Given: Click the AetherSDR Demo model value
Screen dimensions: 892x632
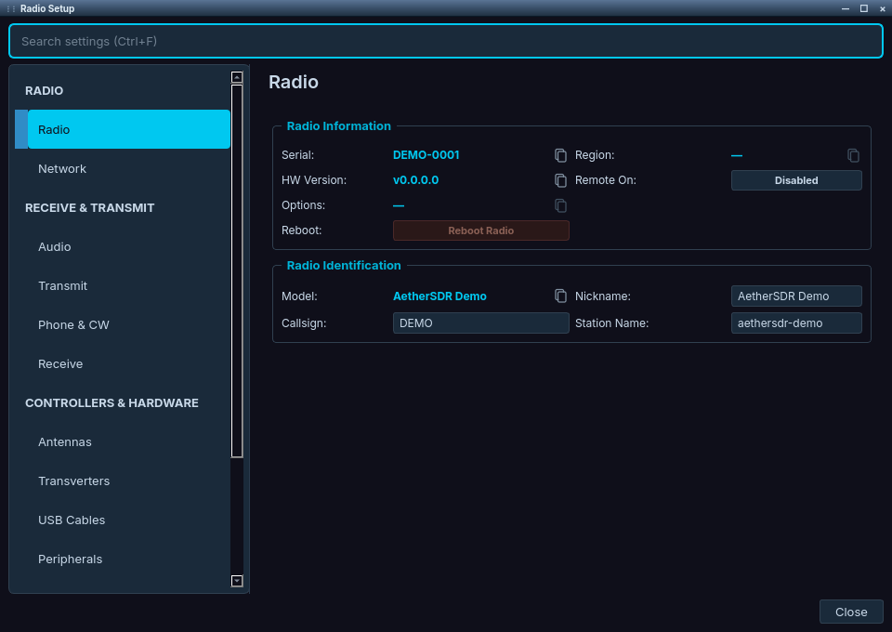Looking at the screenshot, I should tap(439, 296).
